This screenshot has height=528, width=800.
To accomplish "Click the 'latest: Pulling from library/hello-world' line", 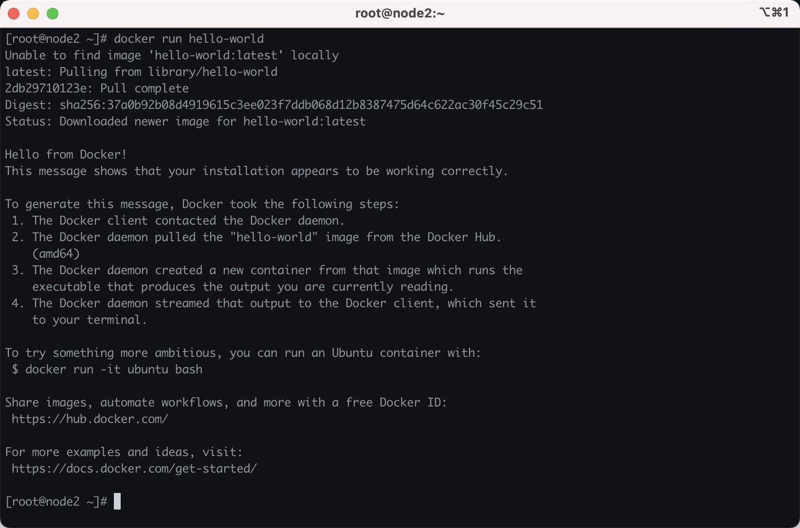I will tap(141, 72).
